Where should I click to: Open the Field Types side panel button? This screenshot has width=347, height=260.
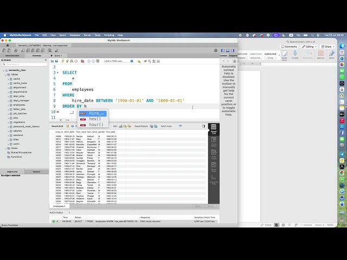coord(214,154)
